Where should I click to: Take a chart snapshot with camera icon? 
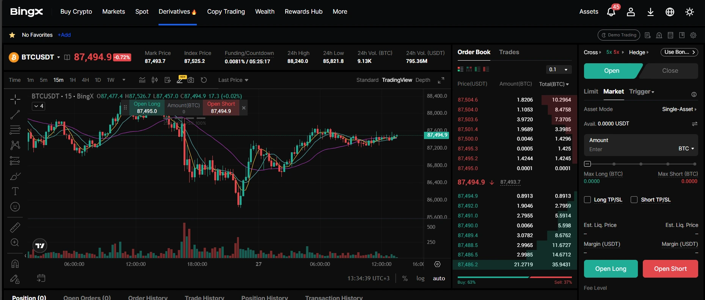tap(191, 80)
